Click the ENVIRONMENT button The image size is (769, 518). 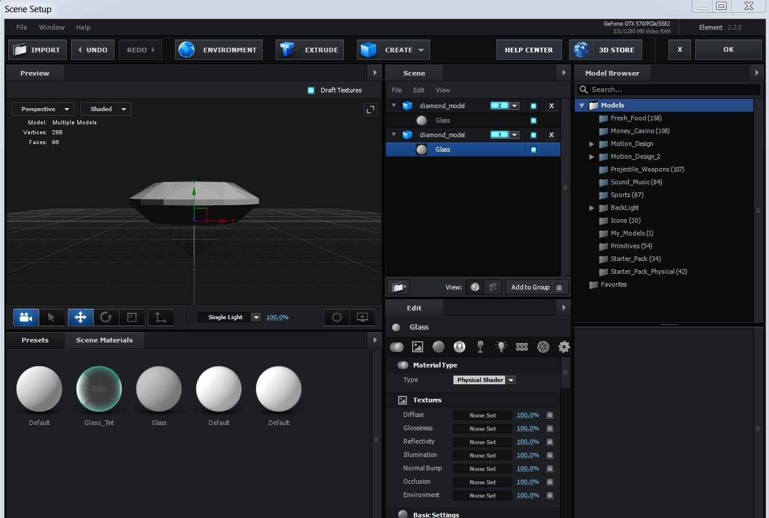tap(219, 50)
